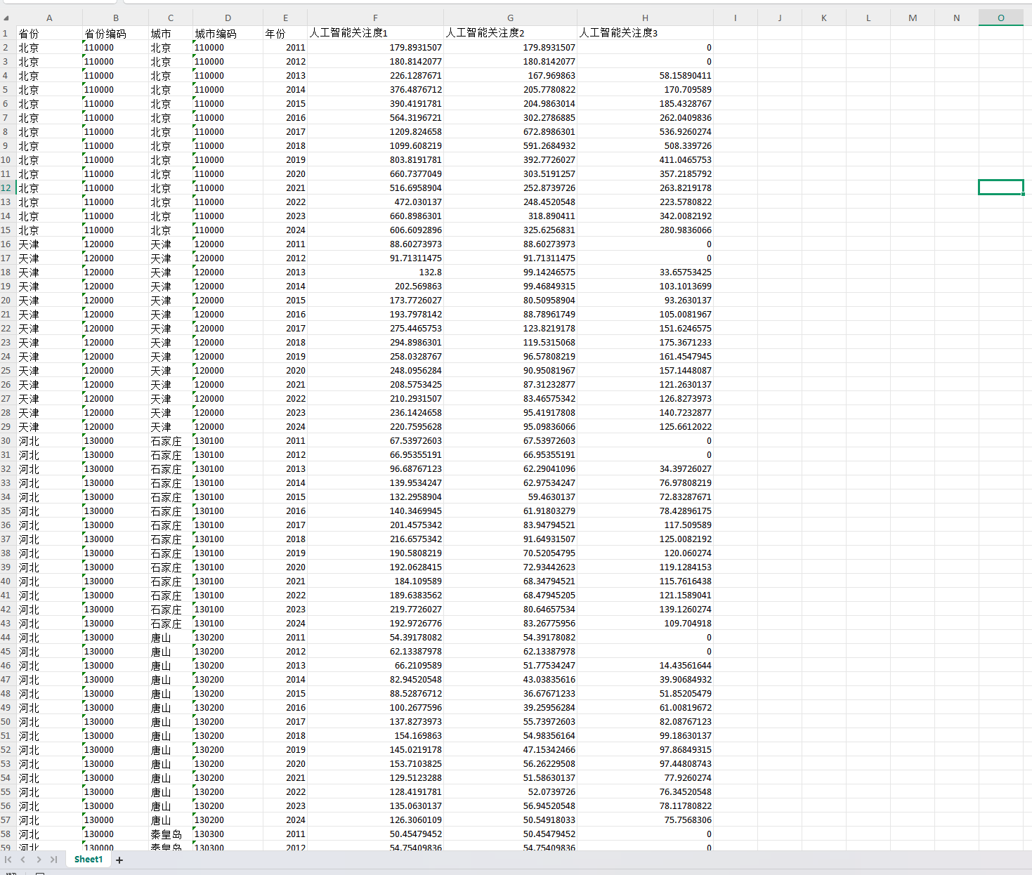Select column A header
The width and height of the screenshot is (1032, 875).
[x=49, y=18]
